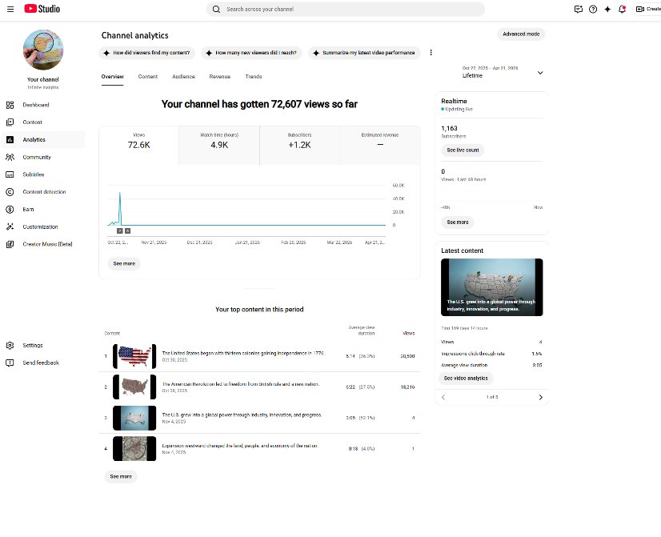661x537 pixels.
Task: Click 'Your channel has gotten 72,607 views' heading
Action: [x=259, y=104]
